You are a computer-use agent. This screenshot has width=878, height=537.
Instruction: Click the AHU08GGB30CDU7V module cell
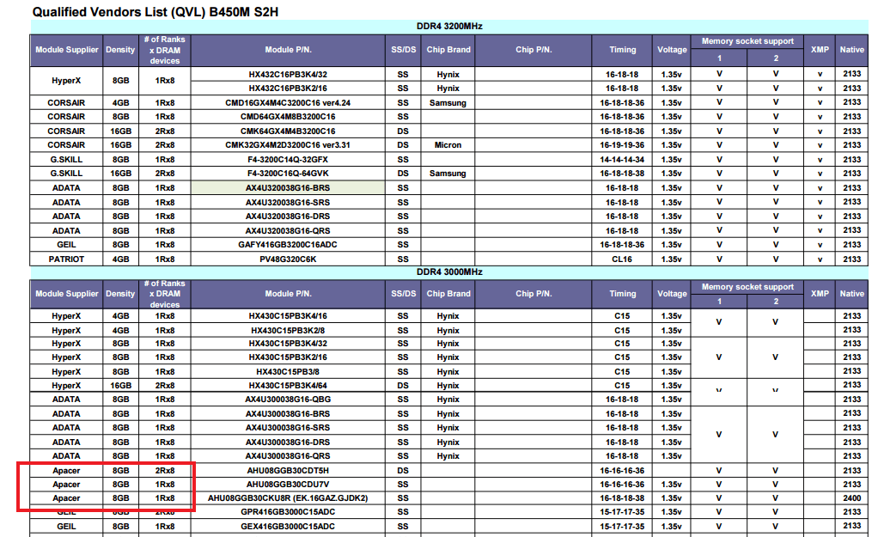tap(288, 485)
